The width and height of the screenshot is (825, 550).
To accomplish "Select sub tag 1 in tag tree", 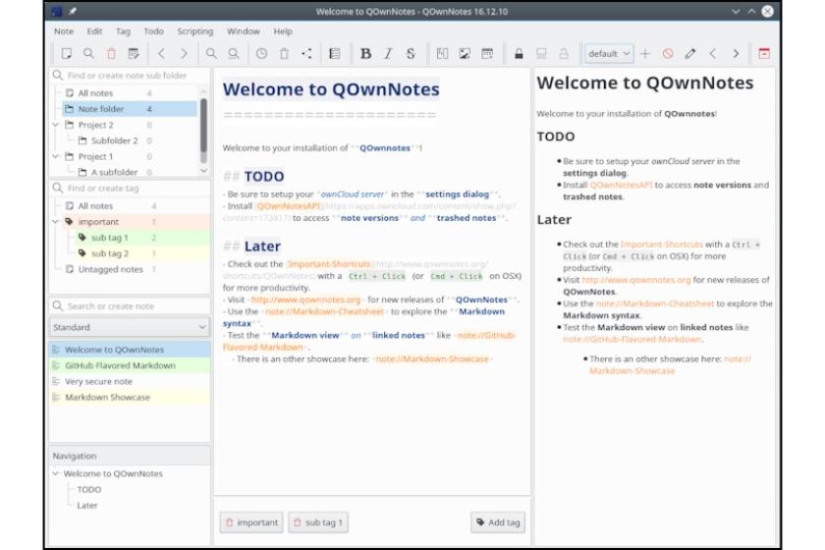I will (109, 238).
